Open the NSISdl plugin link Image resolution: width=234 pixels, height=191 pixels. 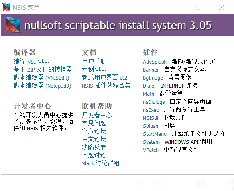pyautogui.click(x=151, y=118)
